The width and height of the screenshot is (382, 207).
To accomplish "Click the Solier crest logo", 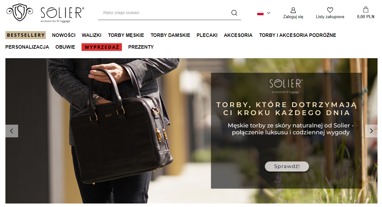I will point(20,12).
